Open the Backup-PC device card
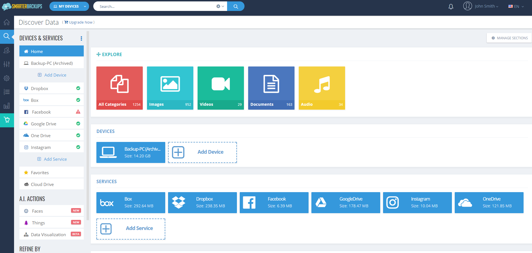This screenshot has width=532, height=253. click(x=131, y=152)
